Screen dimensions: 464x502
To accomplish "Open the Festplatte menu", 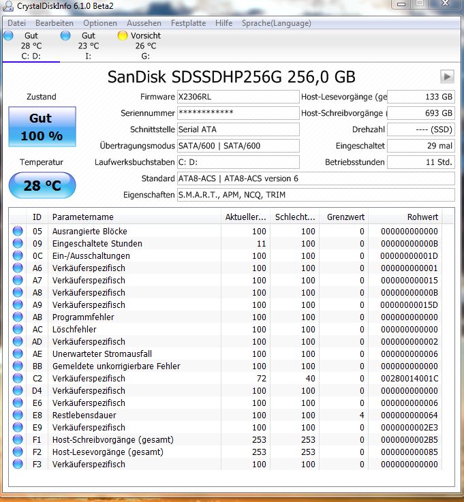I will (x=188, y=23).
